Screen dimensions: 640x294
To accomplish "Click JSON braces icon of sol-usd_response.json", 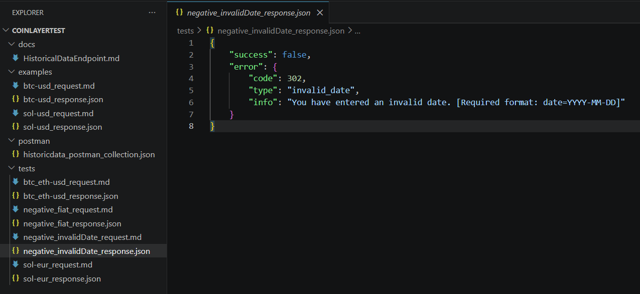I will tap(16, 127).
